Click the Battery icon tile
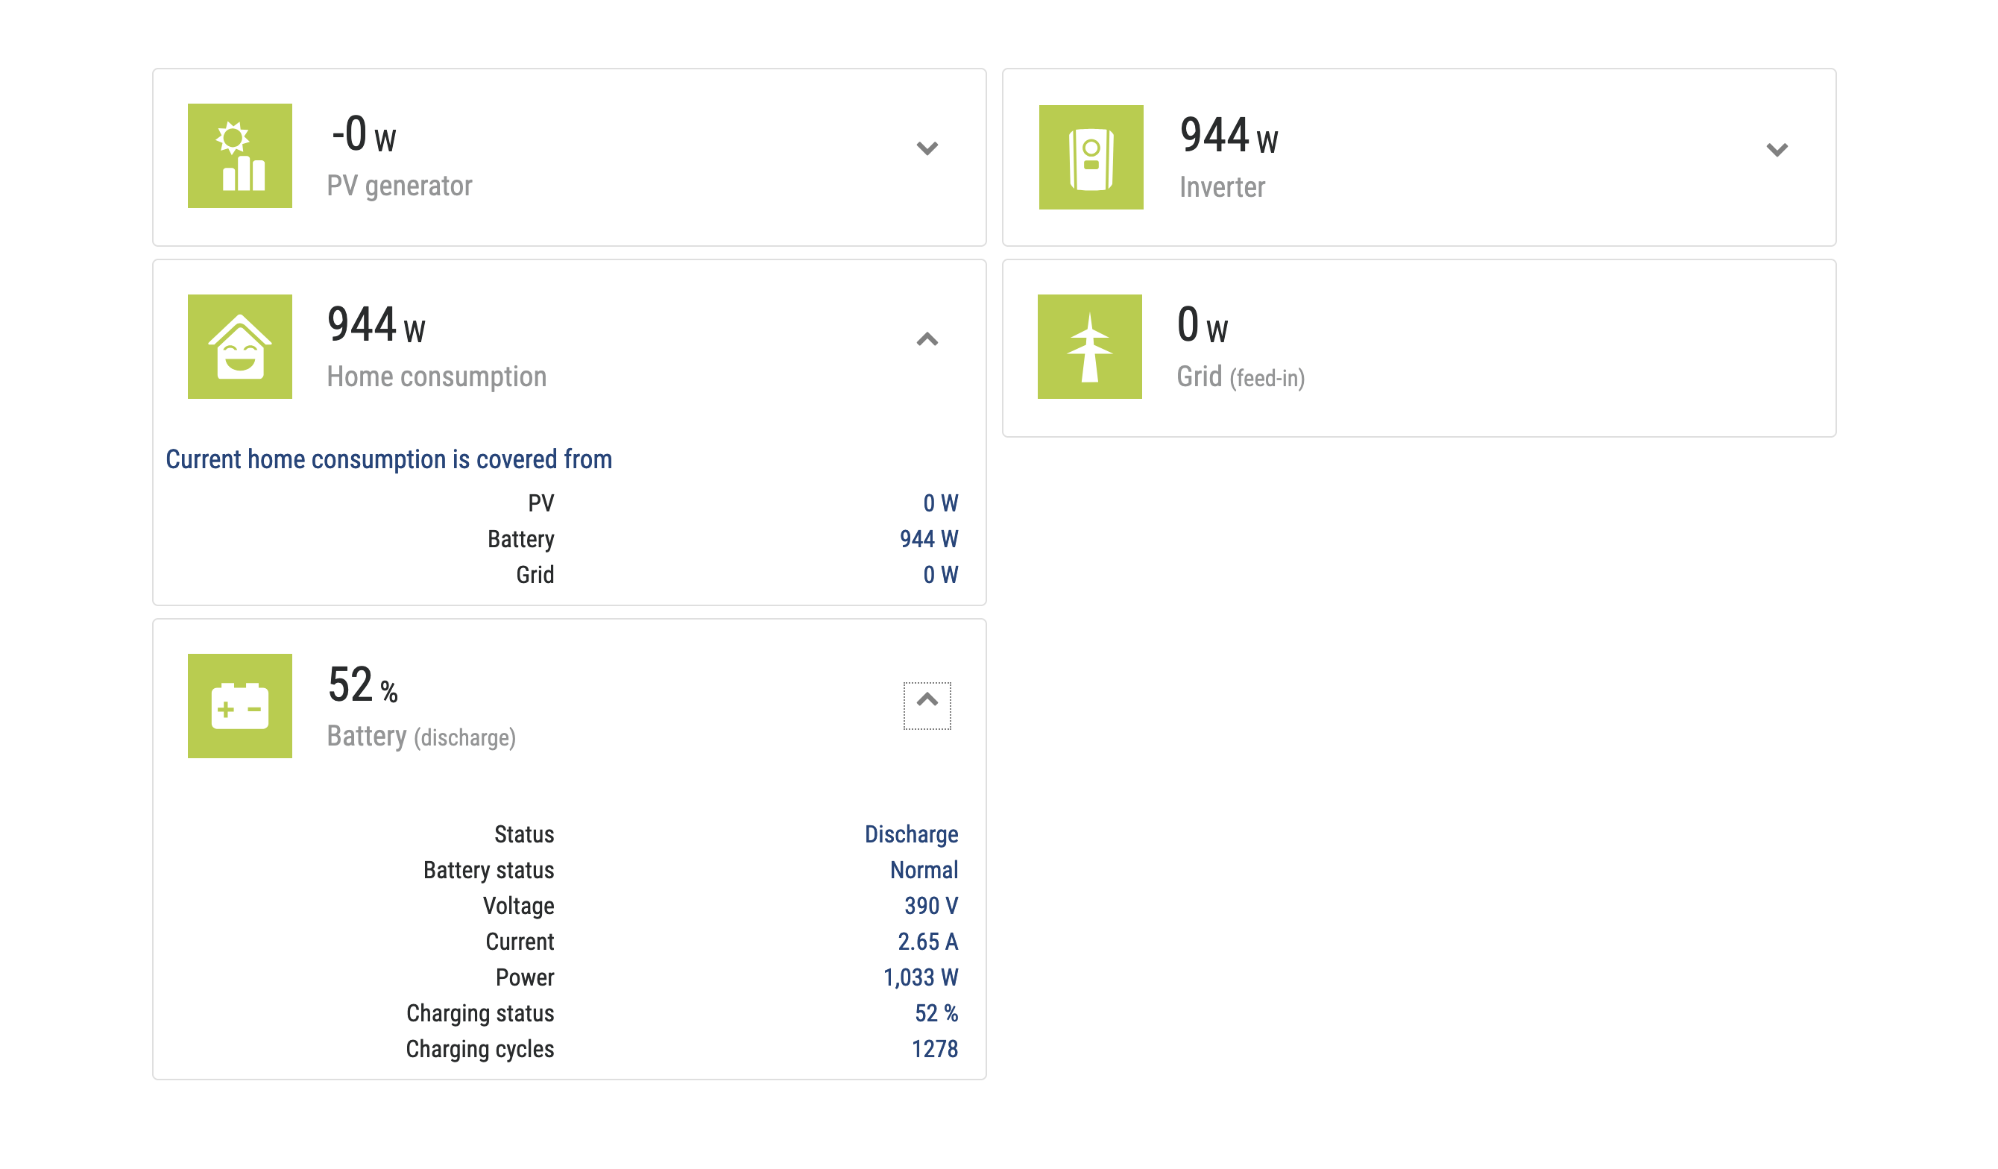Screen dimensions: 1998x1169 [x=239, y=706]
